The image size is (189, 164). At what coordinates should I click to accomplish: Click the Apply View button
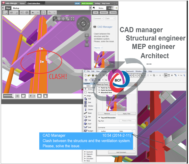point(126,114)
